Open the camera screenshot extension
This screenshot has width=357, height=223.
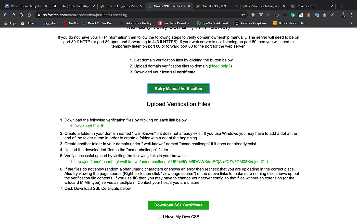pyautogui.click(x=324, y=15)
